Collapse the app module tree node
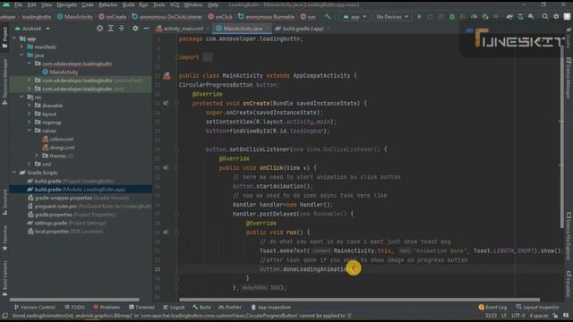The height and width of the screenshot is (322, 573). coord(14,38)
